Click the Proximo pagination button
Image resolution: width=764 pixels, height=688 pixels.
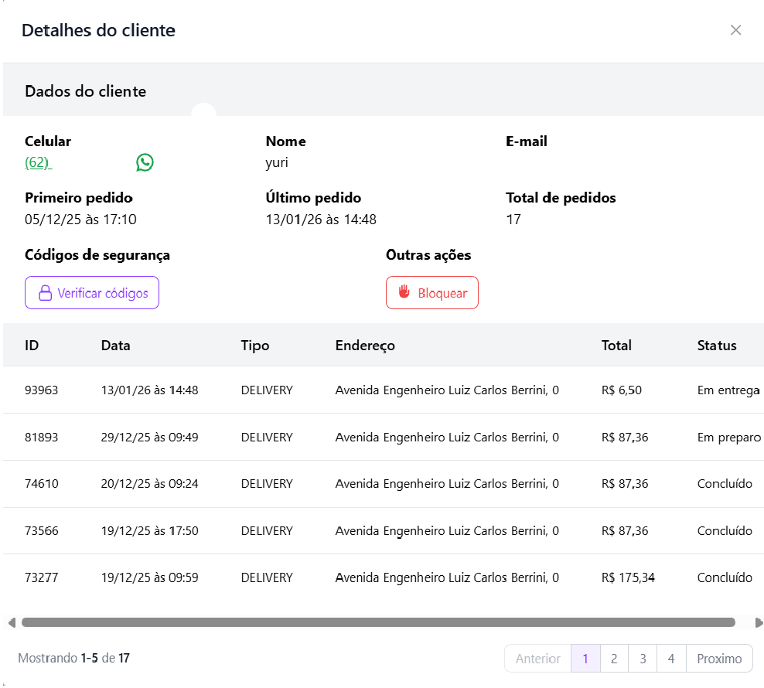tap(719, 659)
